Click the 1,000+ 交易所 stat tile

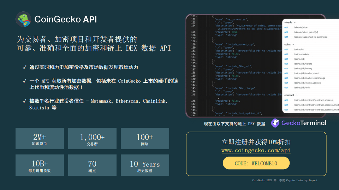(x=92, y=138)
